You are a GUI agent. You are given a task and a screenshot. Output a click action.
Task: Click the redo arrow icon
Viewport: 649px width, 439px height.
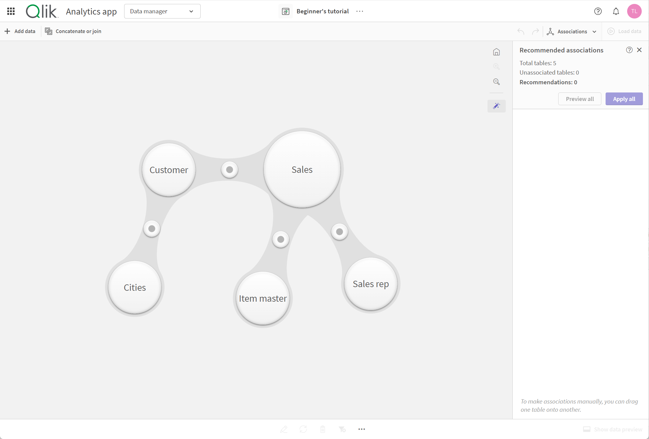(536, 31)
